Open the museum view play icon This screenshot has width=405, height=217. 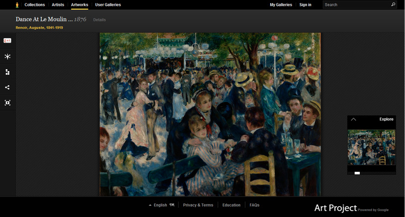tap(7, 103)
